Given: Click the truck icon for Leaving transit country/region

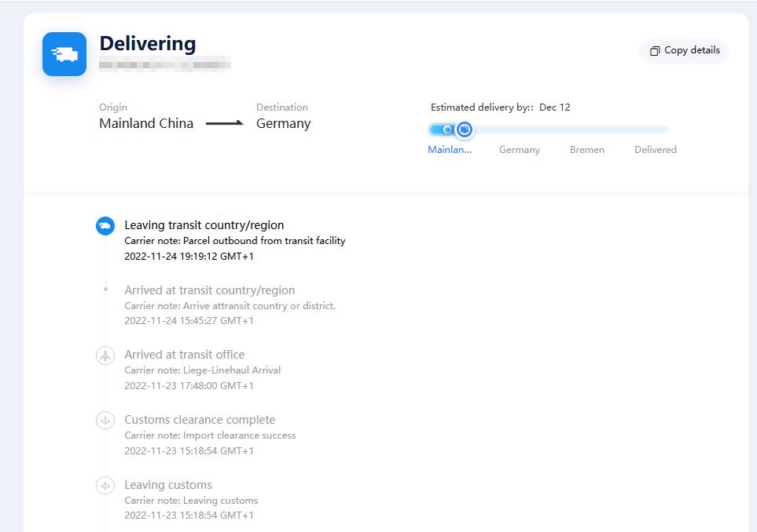Looking at the screenshot, I should coord(105,226).
